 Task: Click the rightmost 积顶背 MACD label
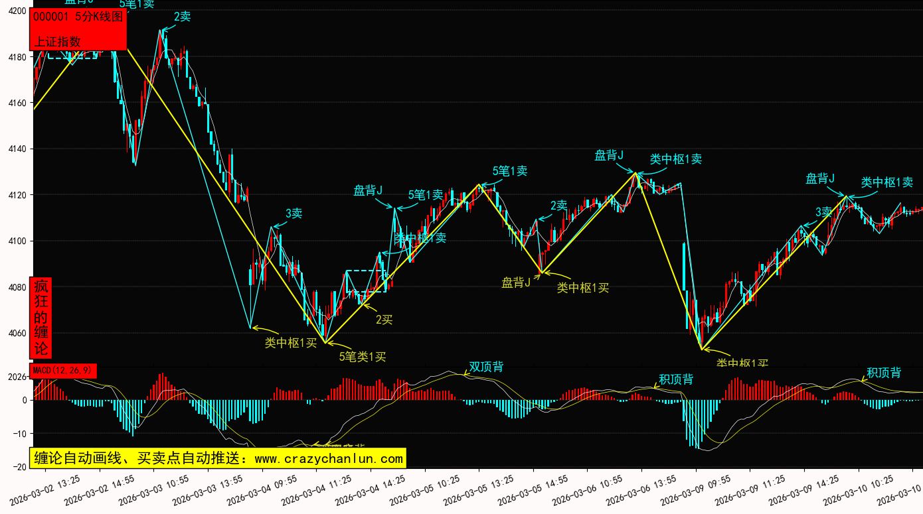click(883, 373)
